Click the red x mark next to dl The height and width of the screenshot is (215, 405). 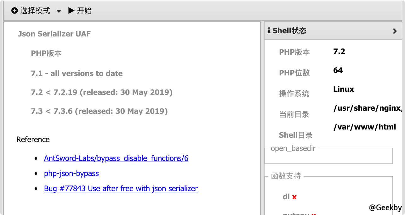pyautogui.click(x=295, y=197)
